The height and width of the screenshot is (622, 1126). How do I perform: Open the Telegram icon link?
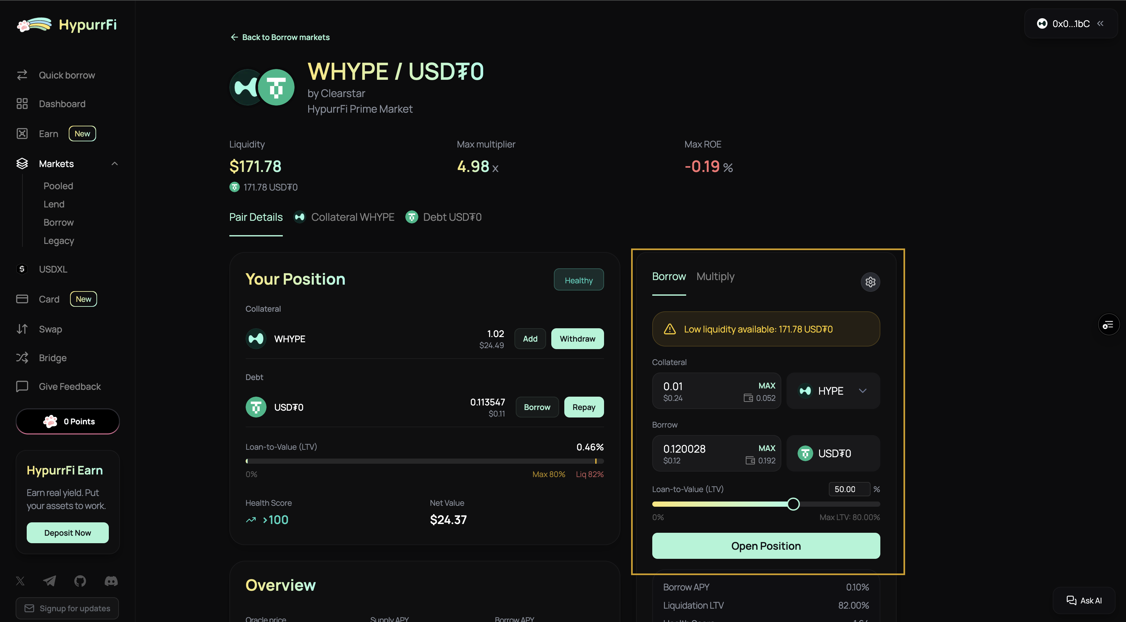(50, 581)
